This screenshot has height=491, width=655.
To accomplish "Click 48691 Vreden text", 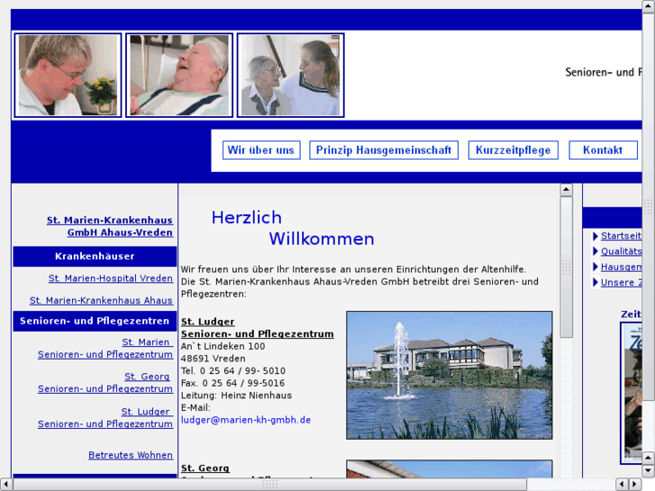I will 213,359.
